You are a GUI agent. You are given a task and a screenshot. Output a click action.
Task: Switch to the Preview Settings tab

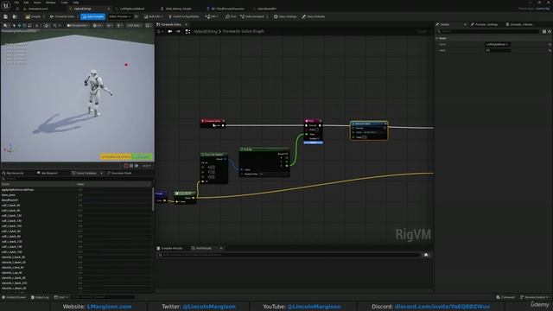pyautogui.click(x=485, y=24)
